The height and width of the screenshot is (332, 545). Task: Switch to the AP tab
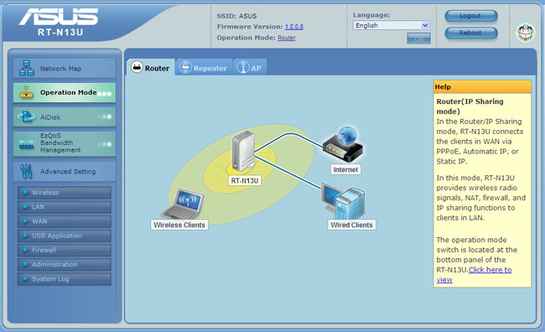click(x=250, y=67)
